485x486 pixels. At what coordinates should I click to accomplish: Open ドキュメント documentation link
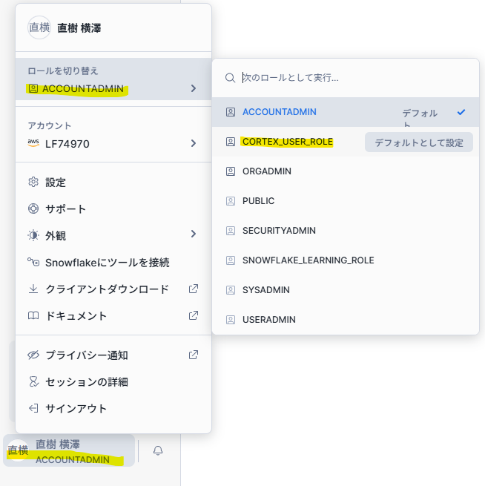pyautogui.click(x=113, y=315)
